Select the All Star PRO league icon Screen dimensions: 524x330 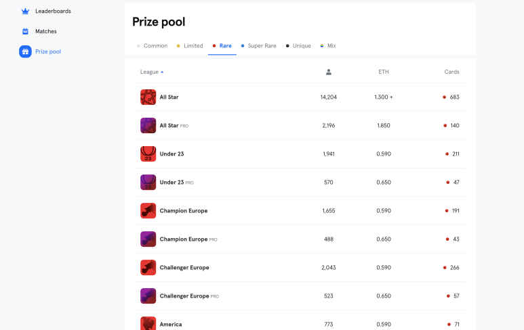[148, 125]
